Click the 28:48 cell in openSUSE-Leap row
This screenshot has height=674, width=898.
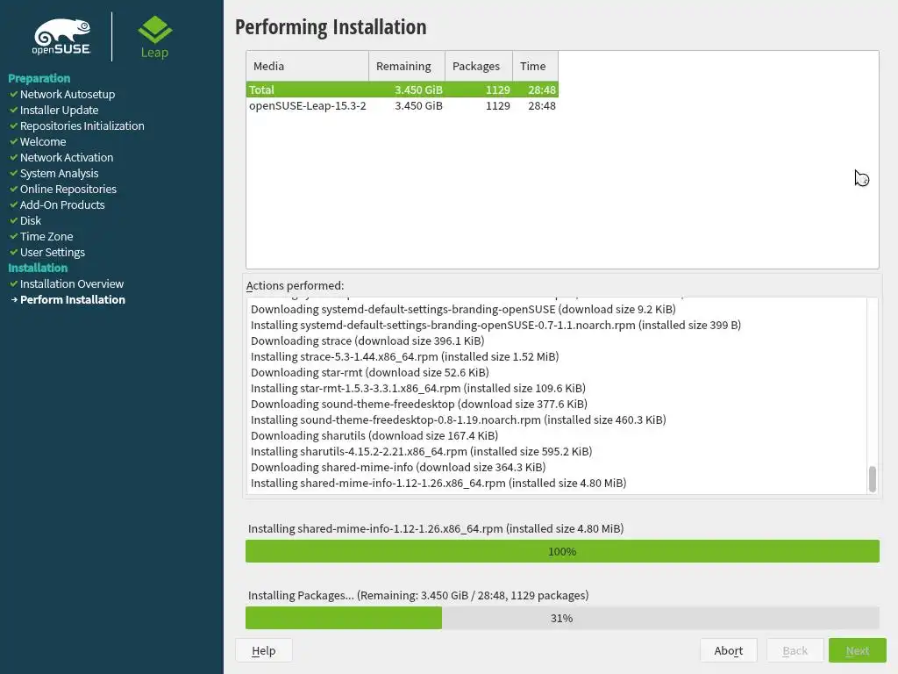coord(542,105)
